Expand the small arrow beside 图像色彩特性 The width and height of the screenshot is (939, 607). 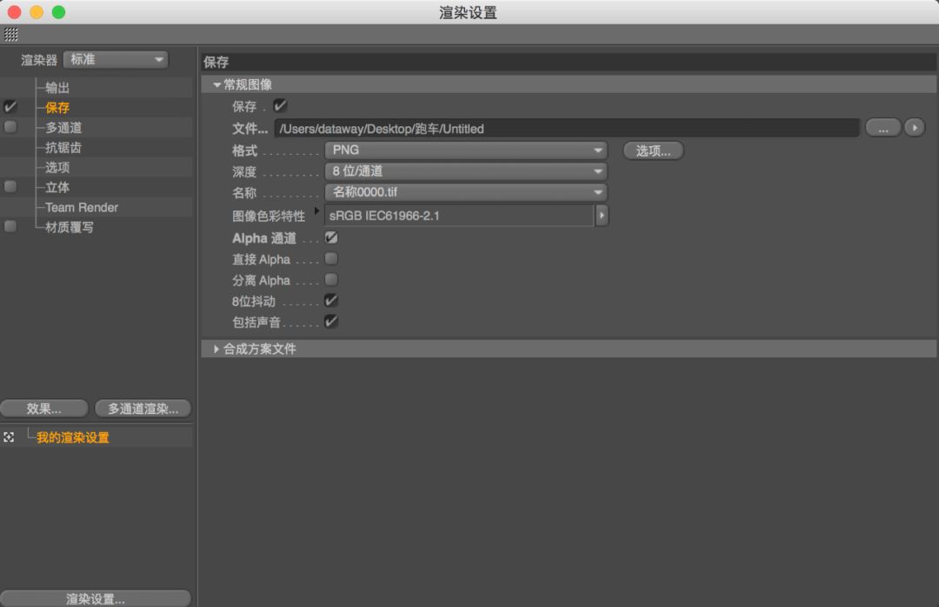coord(316,210)
